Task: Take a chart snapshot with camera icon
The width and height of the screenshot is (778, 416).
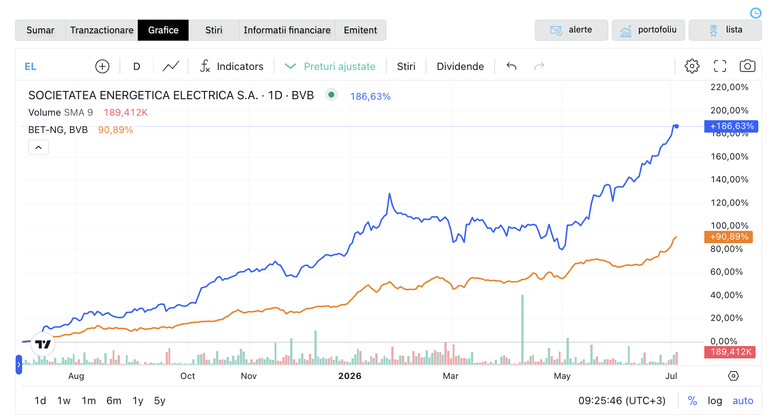Action: [747, 66]
